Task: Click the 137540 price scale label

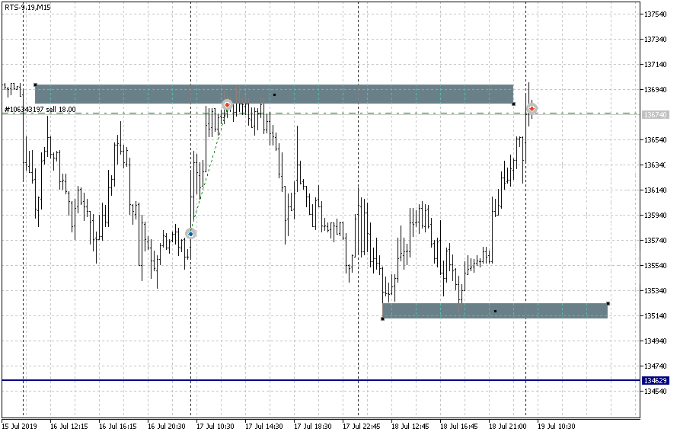Action: coord(656,14)
